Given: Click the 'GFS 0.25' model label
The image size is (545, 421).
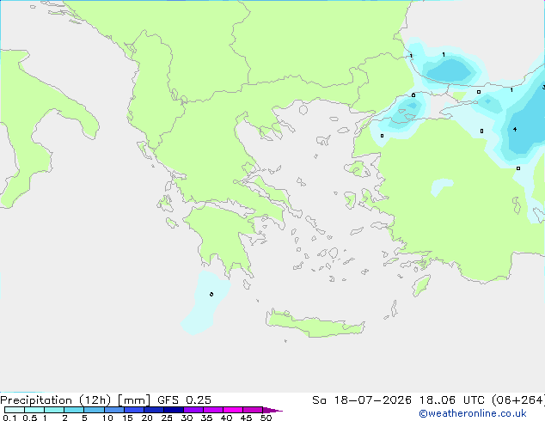Looking at the screenshot, I should pos(184,400).
